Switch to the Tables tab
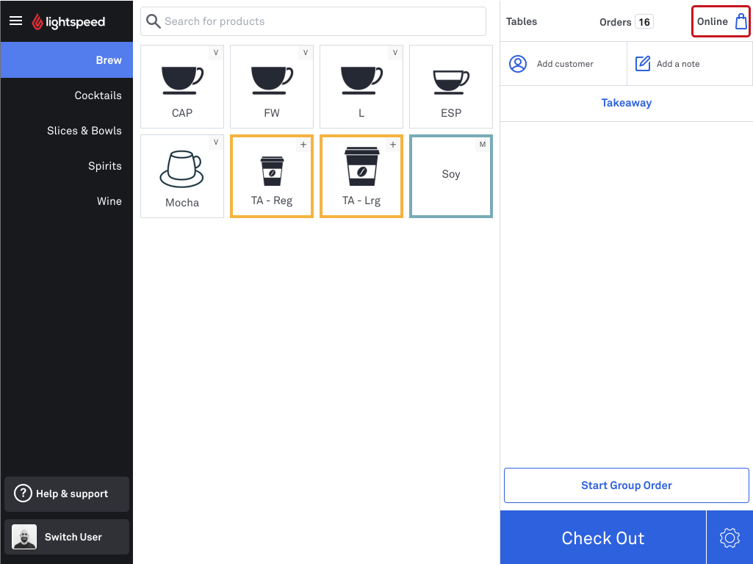 pyautogui.click(x=522, y=21)
